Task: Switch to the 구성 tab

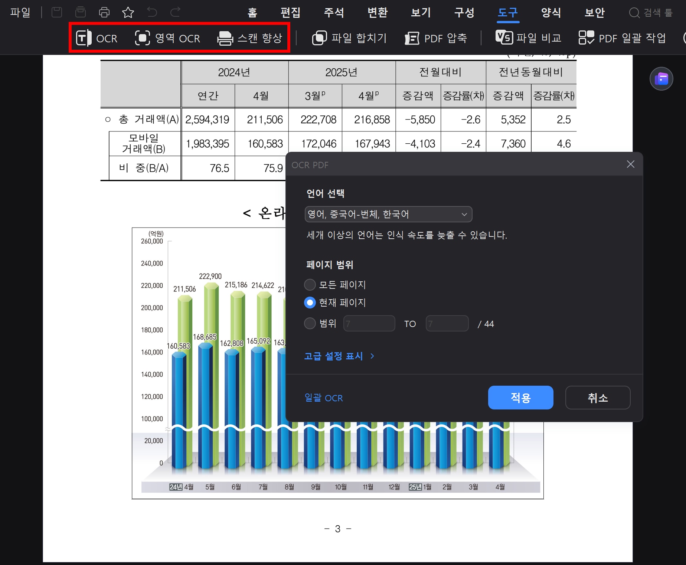Action: pos(464,13)
